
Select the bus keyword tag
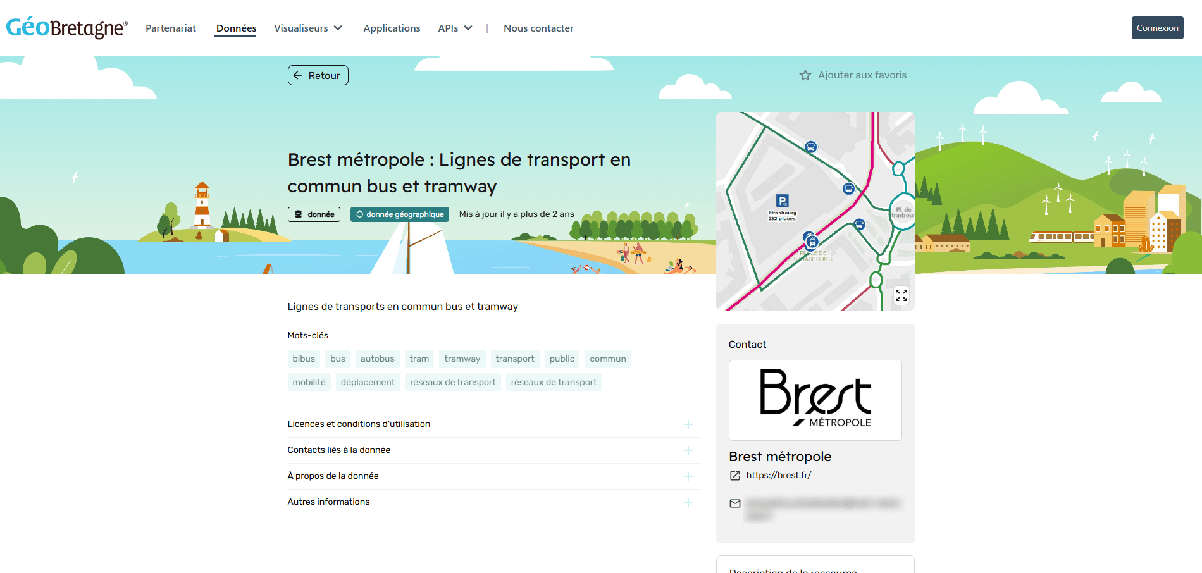click(338, 359)
